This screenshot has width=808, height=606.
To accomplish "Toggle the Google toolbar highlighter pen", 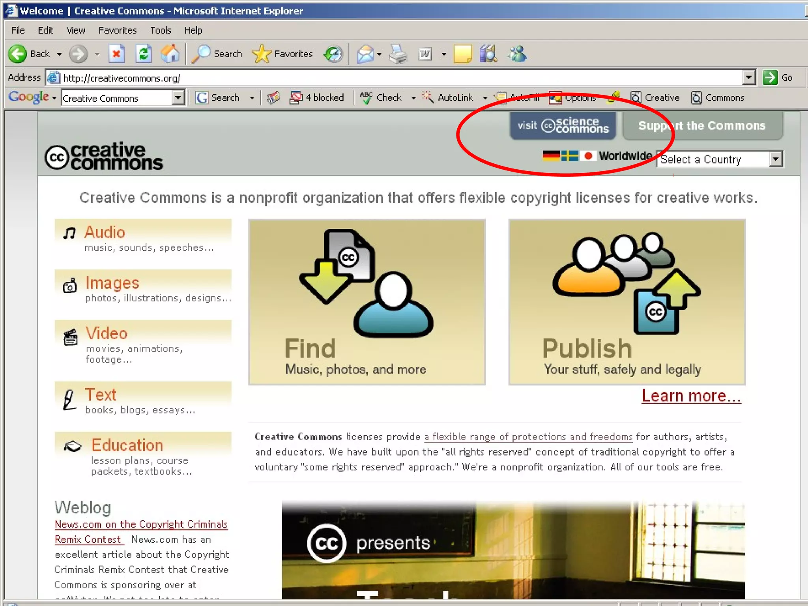I will click(613, 97).
